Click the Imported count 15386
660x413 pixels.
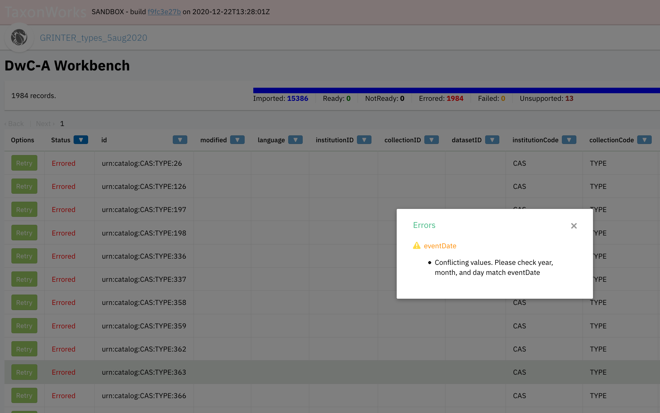pyautogui.click(x=298, y=98)
